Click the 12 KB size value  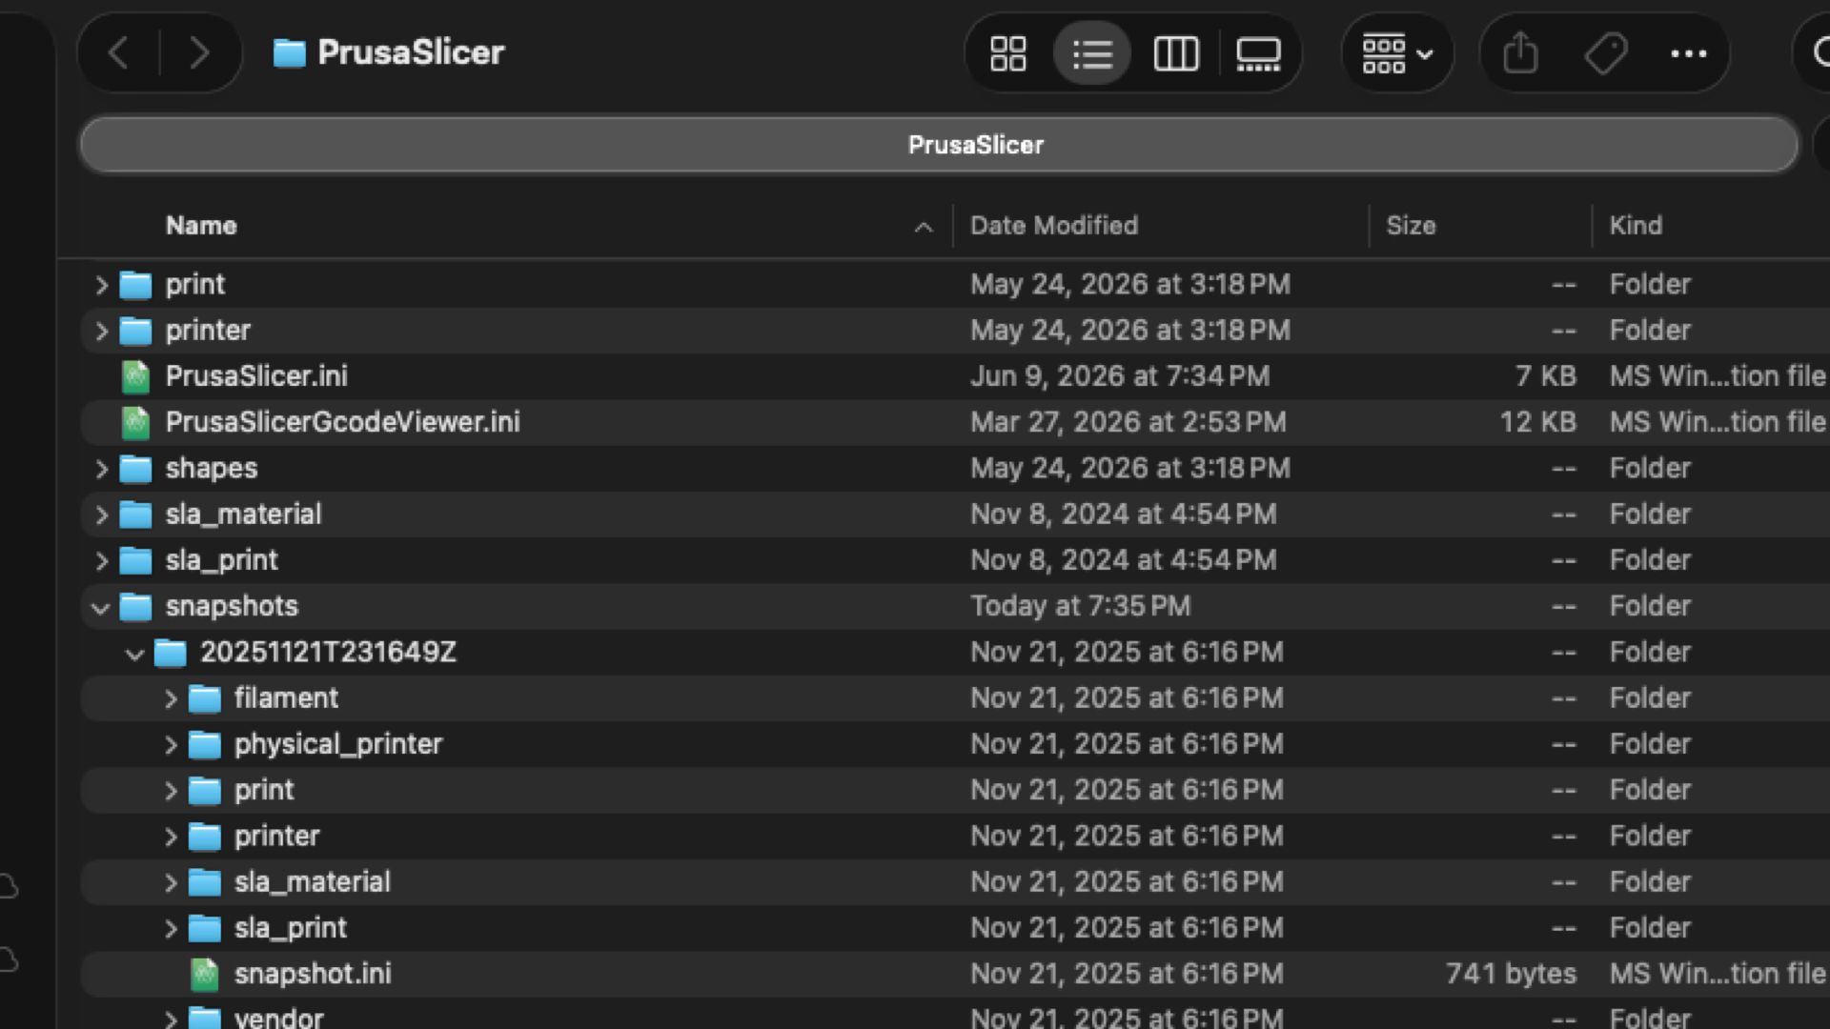[x=1538, y=422]
